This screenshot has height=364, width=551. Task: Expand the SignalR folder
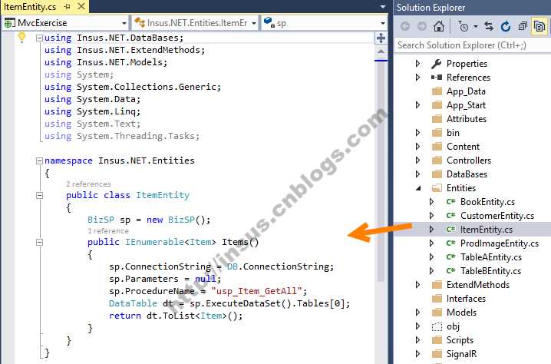(x=417, y=354)
